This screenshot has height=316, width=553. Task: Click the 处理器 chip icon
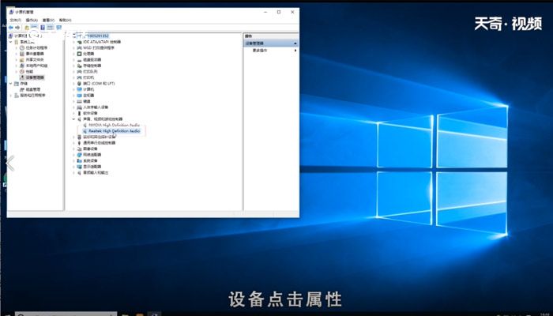point(79,54)
